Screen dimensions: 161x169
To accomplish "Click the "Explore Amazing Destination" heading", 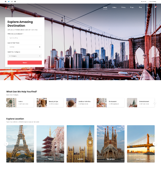I will click(x=20, y=24).
